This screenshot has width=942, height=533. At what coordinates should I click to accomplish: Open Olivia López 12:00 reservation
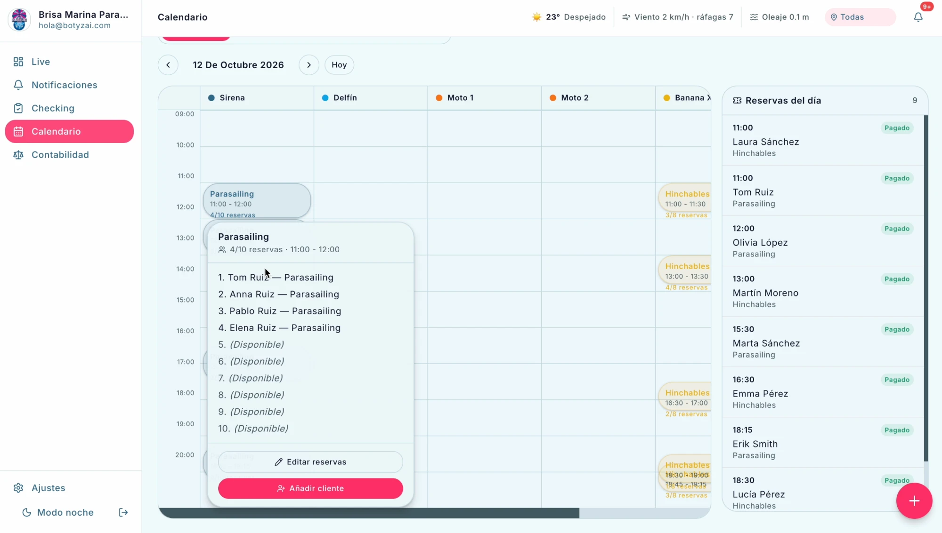click(x=823, y=241)
